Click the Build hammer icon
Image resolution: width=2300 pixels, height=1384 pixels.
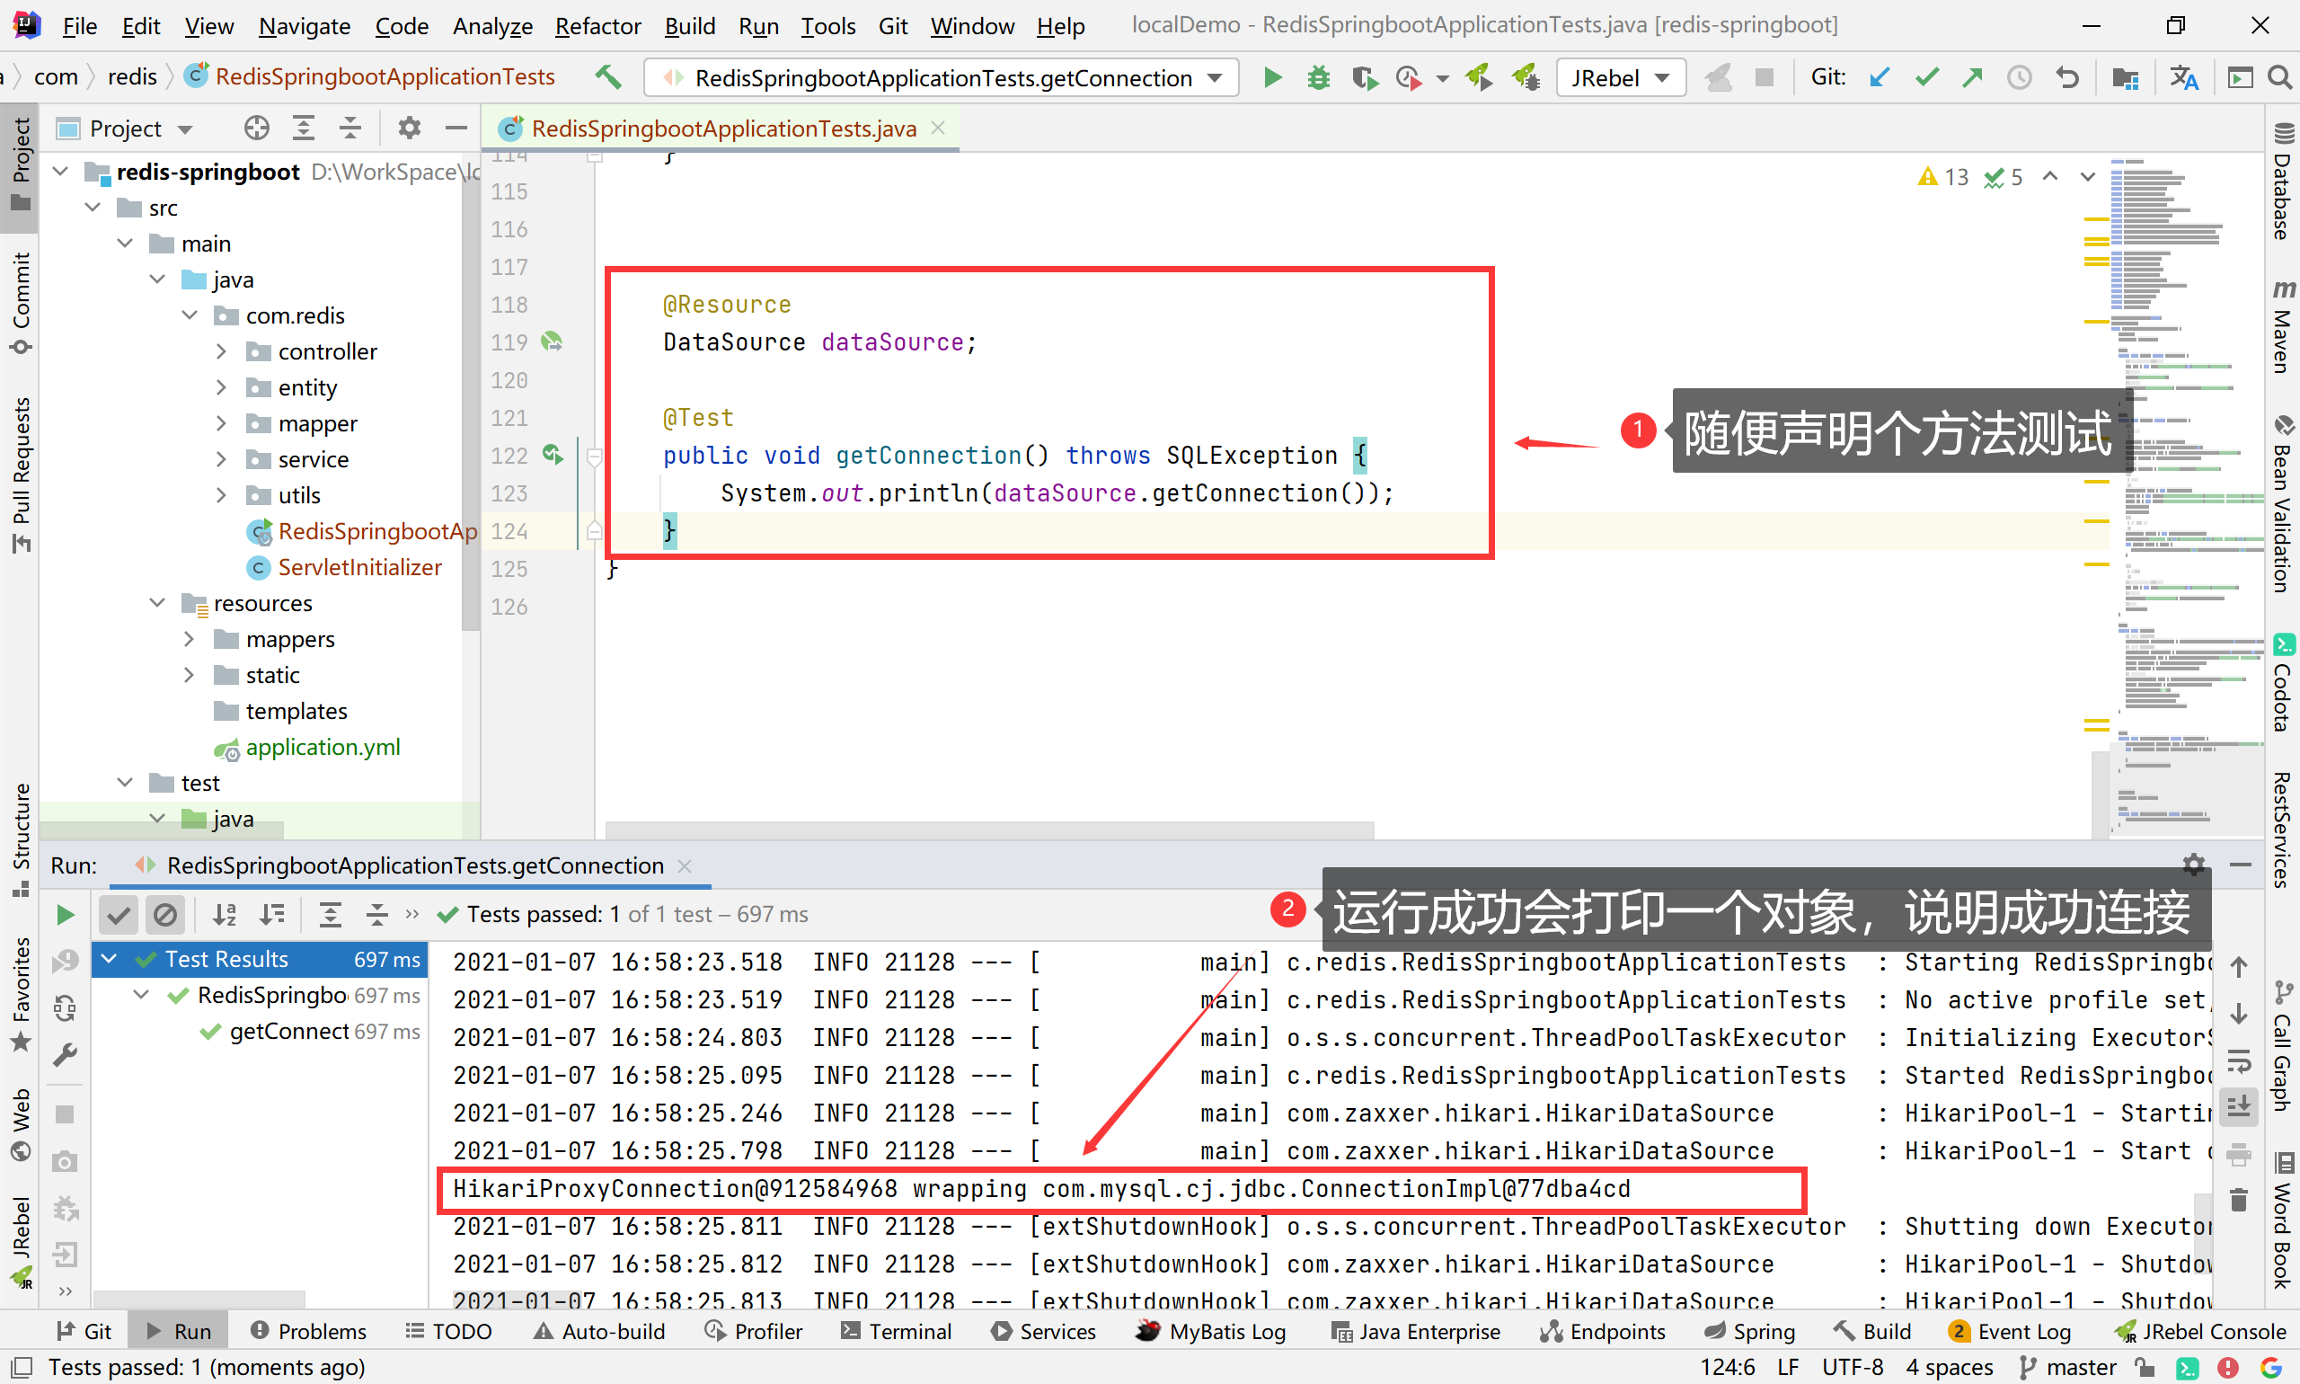pos(609,77)
